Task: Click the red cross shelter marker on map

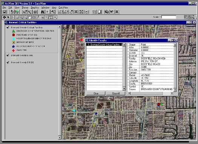Action: coord(81,40)
